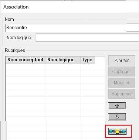139x140 pixels.
Task: Click the Supprimer button
Action: 122,94
